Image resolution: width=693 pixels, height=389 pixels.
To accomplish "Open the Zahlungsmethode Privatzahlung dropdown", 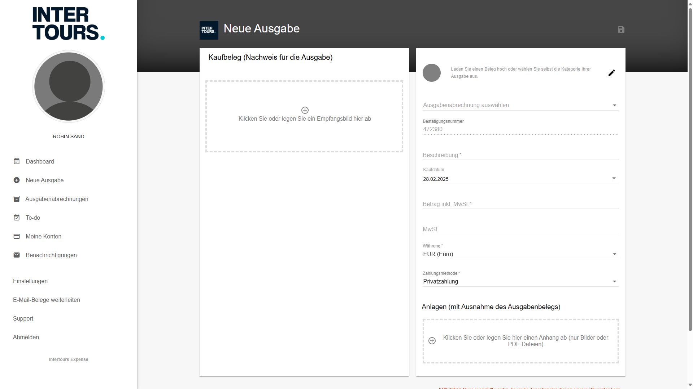I will (x=520, y=282).
